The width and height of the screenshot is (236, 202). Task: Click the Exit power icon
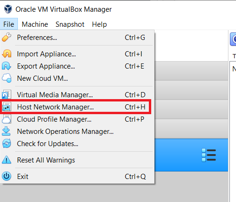pos(7,176)
